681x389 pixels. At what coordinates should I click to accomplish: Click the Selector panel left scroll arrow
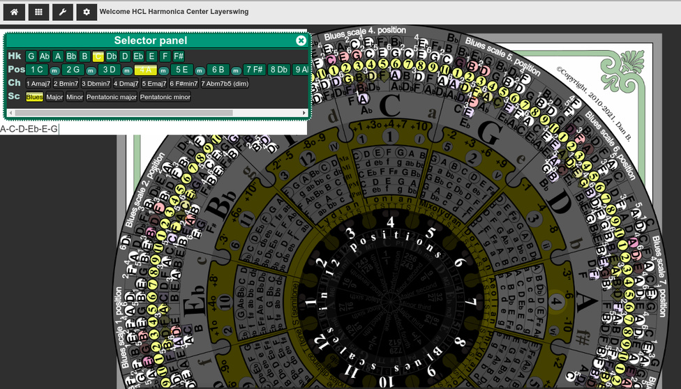(11, 113)
